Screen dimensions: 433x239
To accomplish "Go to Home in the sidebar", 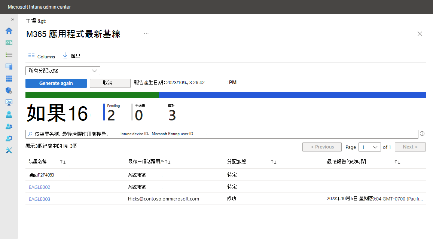I will pos(9,31).
